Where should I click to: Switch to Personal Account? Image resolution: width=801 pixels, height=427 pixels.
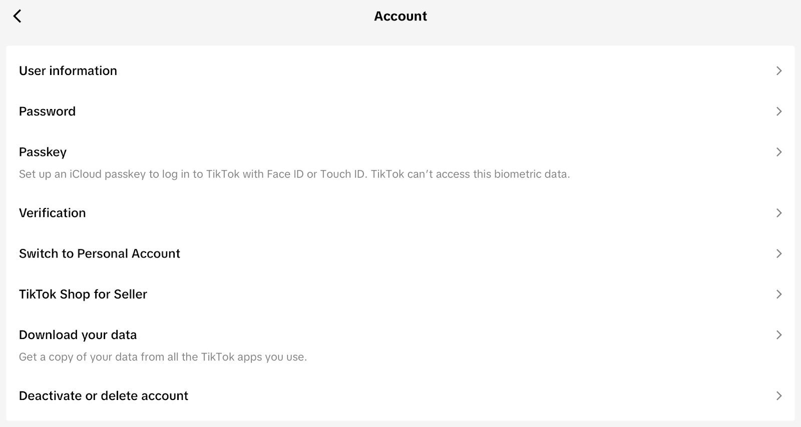(99, 253)
